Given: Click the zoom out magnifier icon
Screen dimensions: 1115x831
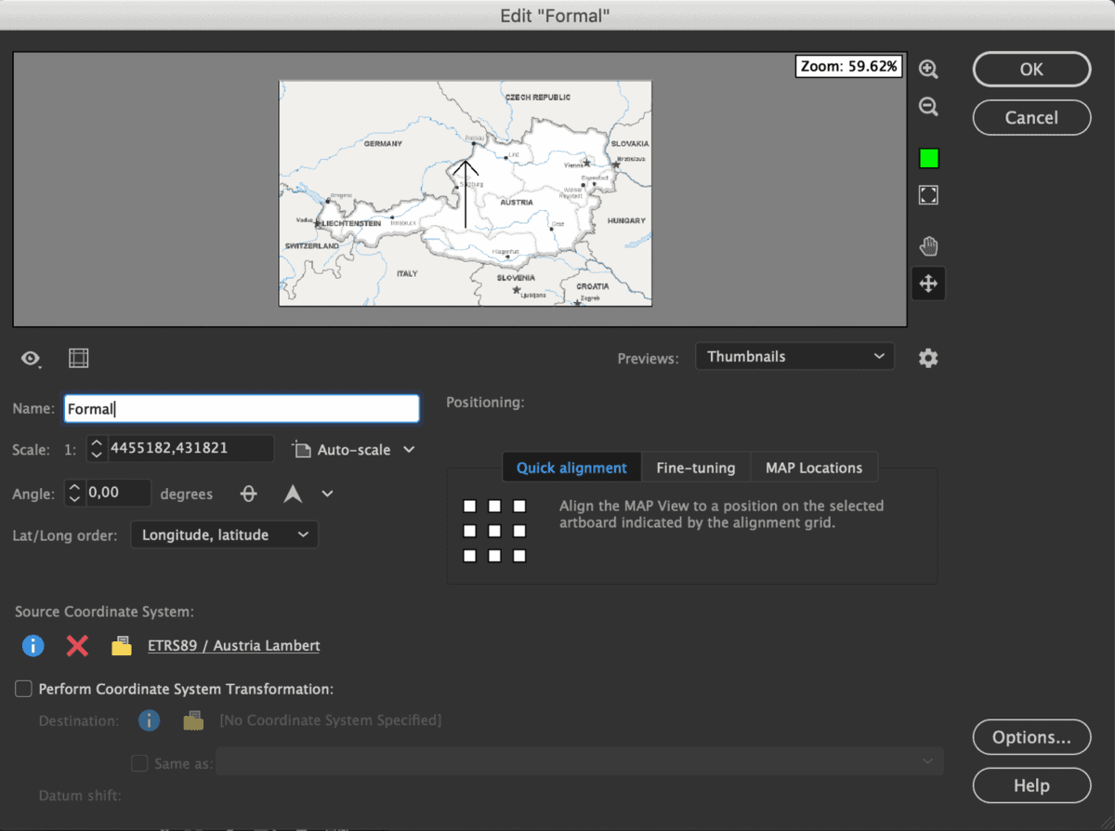Looking at the screenshot, I should click(928, 107).
